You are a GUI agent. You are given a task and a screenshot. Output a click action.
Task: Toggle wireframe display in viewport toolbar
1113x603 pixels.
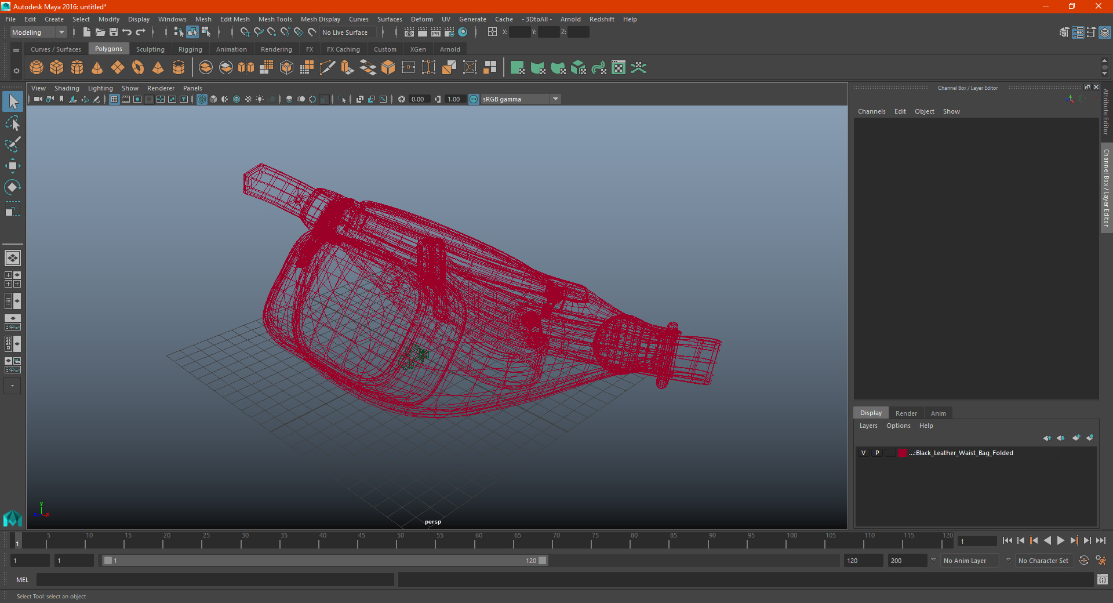coord(202,99)
